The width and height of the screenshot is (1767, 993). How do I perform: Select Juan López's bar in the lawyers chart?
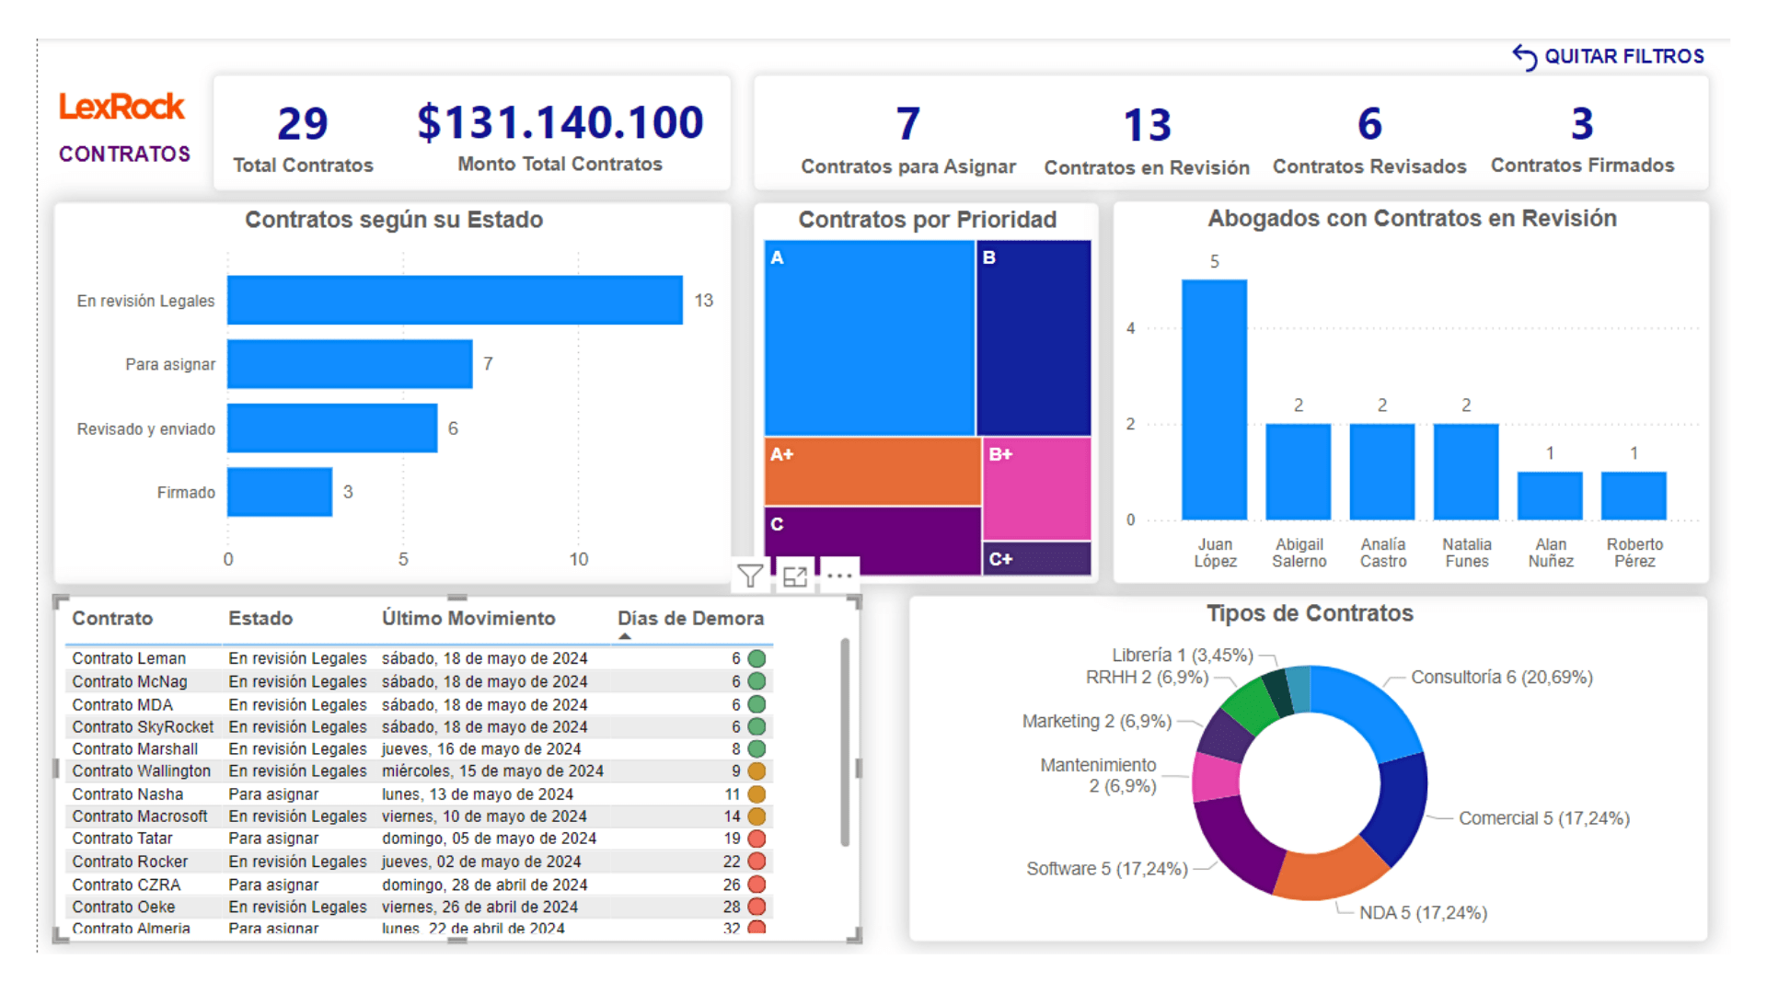pyautogui.click(x=1214, y=400)
